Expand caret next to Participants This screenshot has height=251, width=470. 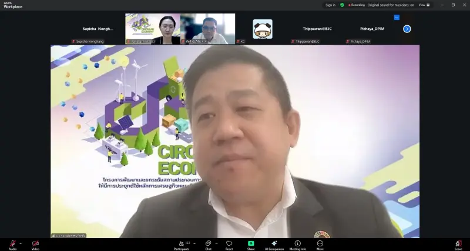tap(194, 243)
